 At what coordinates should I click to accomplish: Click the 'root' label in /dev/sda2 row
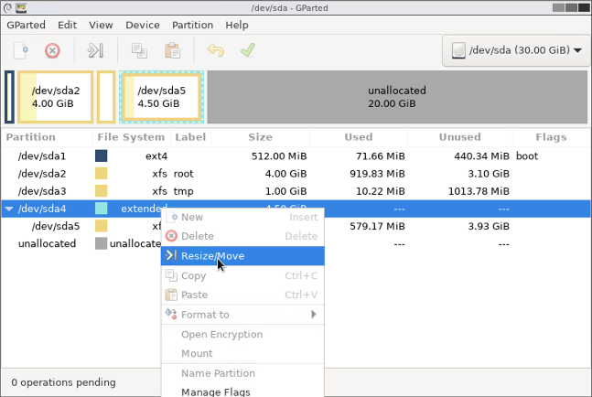pos(184,174)
